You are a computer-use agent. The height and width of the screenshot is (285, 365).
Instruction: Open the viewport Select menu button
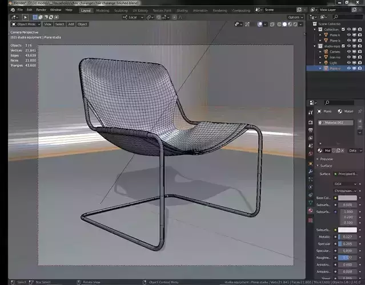click(59, 24)
